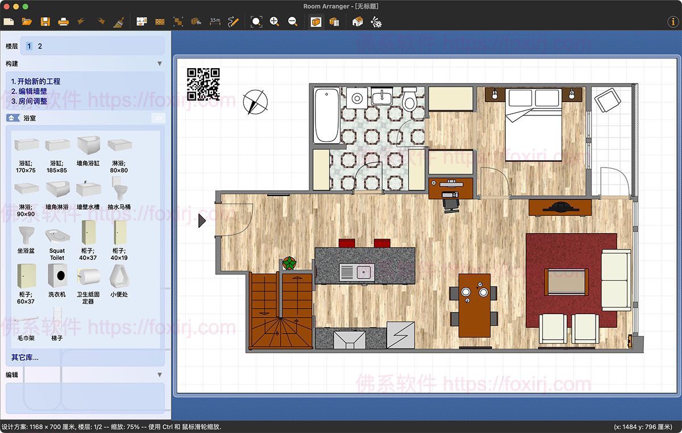682x433 pixels.
Task: Click the print icon in the toolbar
Action: click(x=63, y=22)
